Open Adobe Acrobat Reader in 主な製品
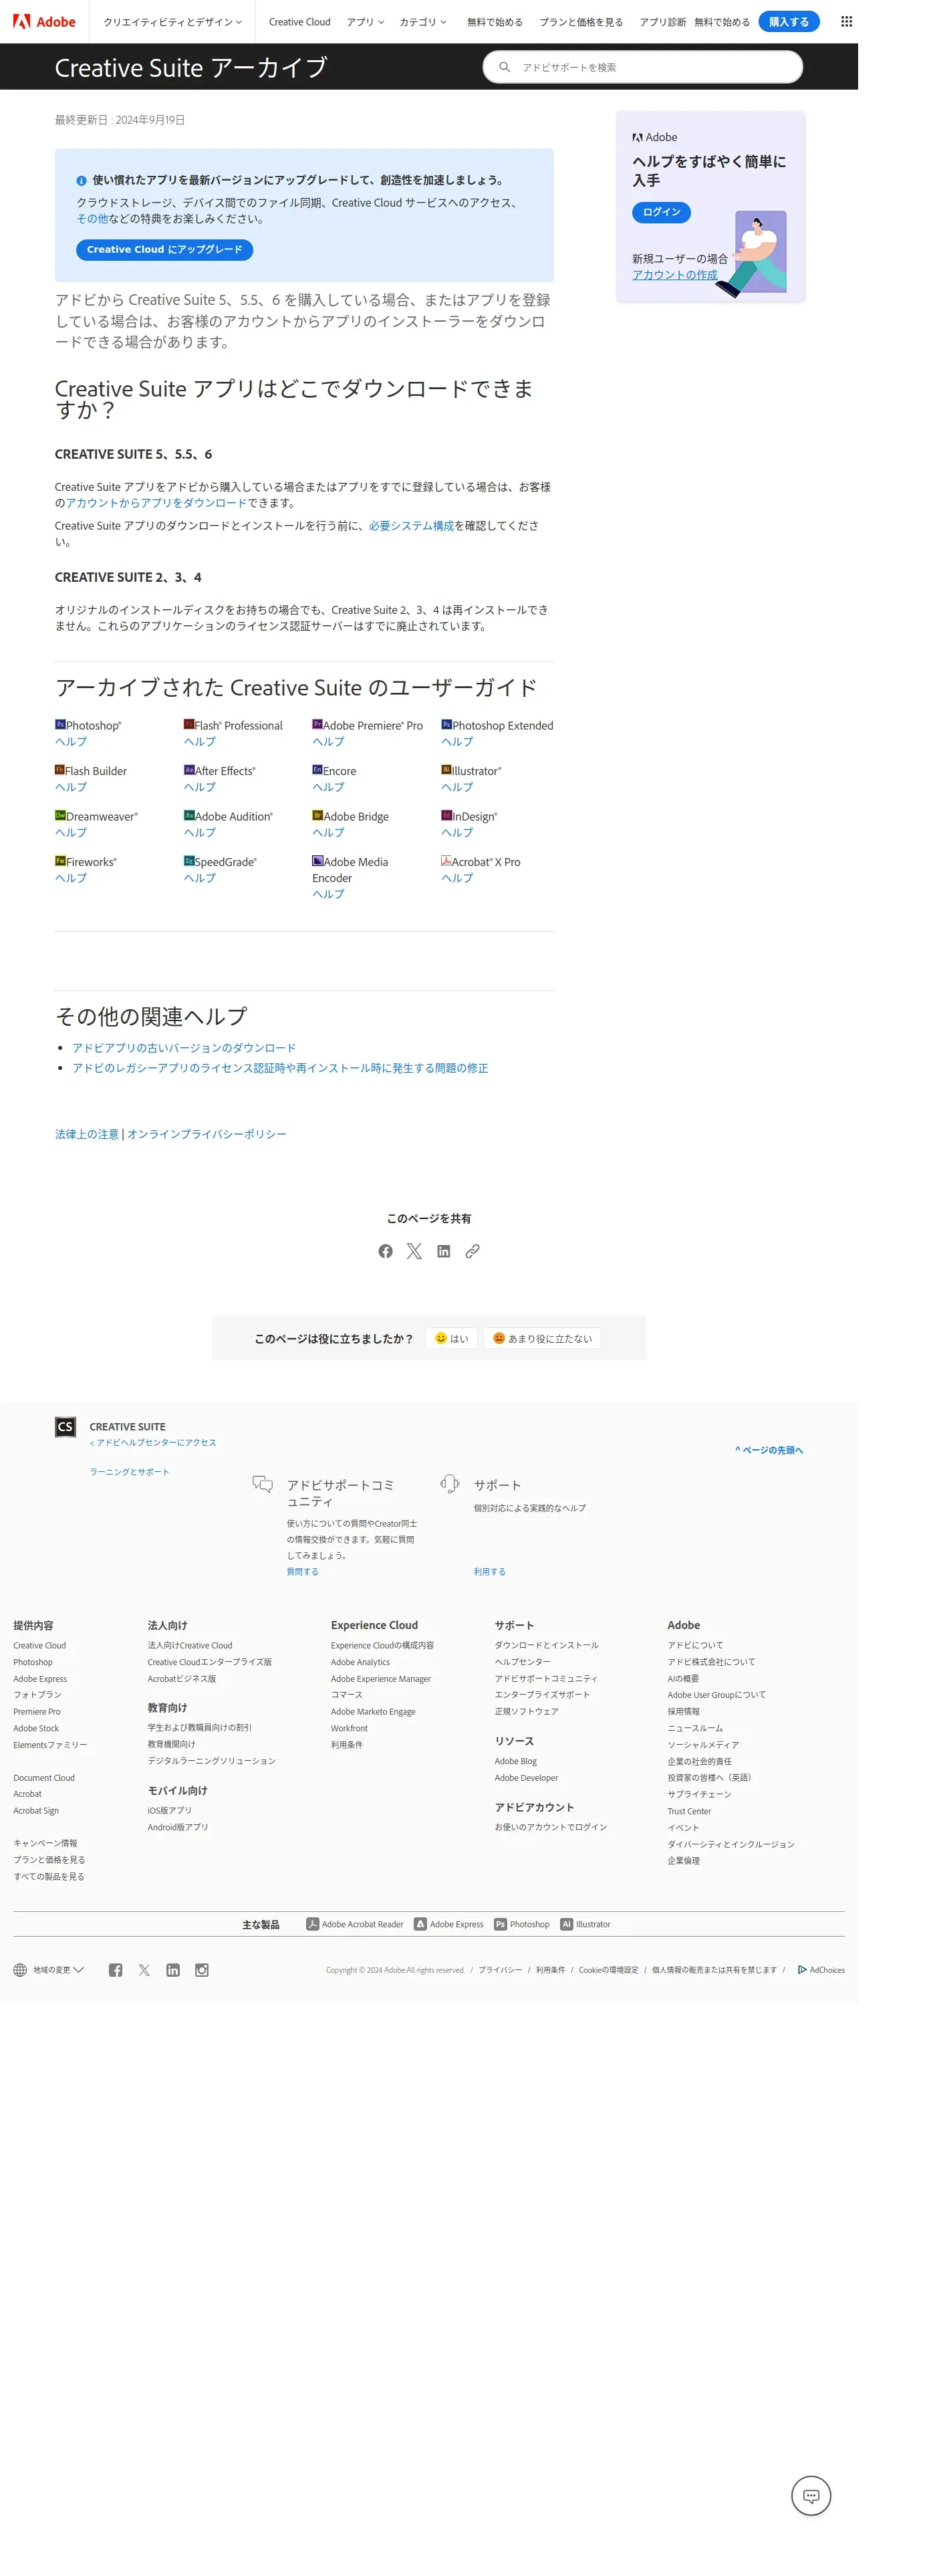This screenshot has width=935, height=2576. pos(355,1924)
